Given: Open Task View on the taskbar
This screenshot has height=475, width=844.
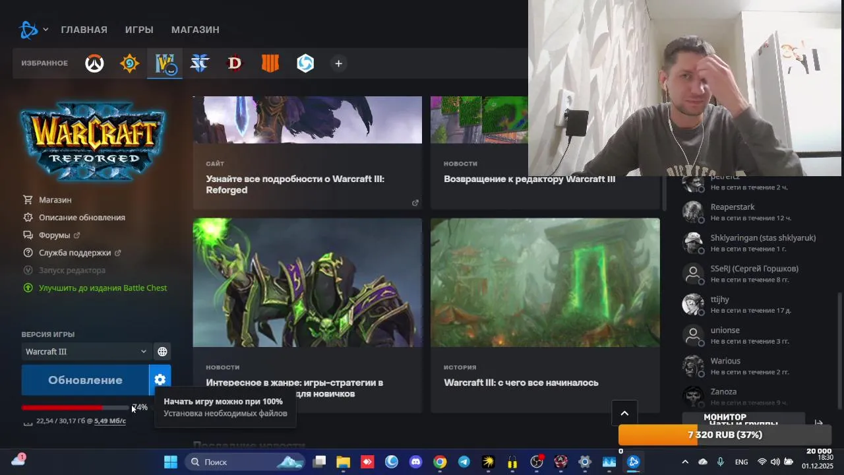Looking at the screenshot, I should (x=319, y=462).
